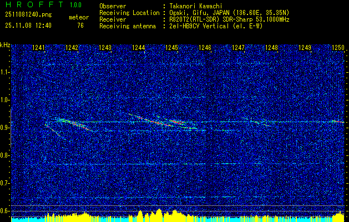Click the 1249 time axis marker
Screen dimensions: 349x222
(305, 48)
